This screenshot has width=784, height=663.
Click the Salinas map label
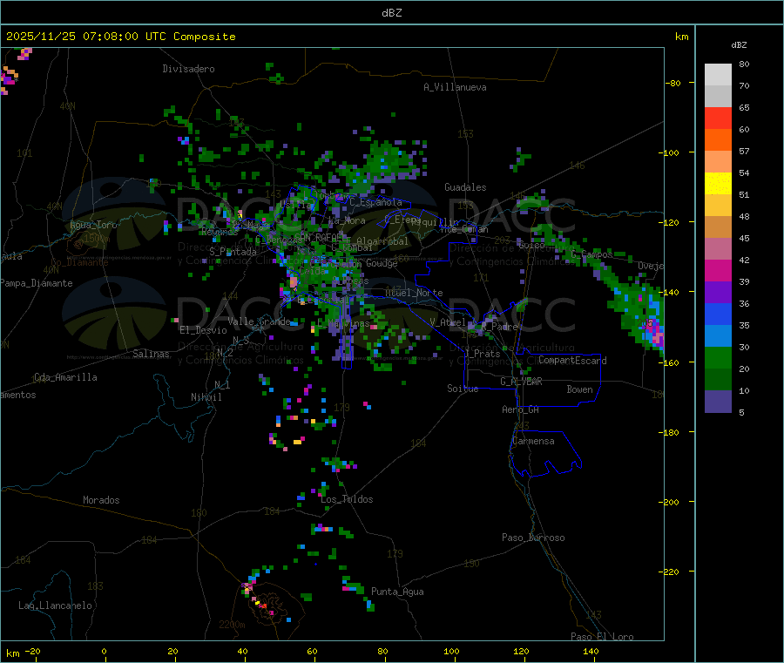(151, 354)
